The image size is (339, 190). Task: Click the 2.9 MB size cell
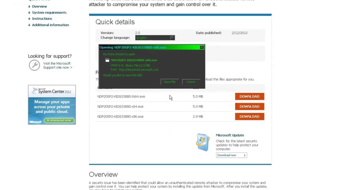(198, 117)
